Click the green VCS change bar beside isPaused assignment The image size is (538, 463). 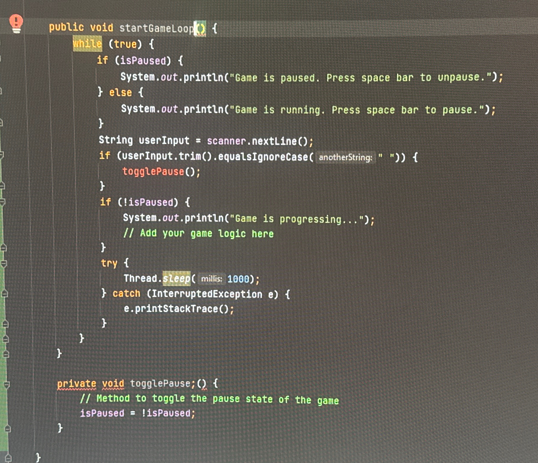click(4, 413)
